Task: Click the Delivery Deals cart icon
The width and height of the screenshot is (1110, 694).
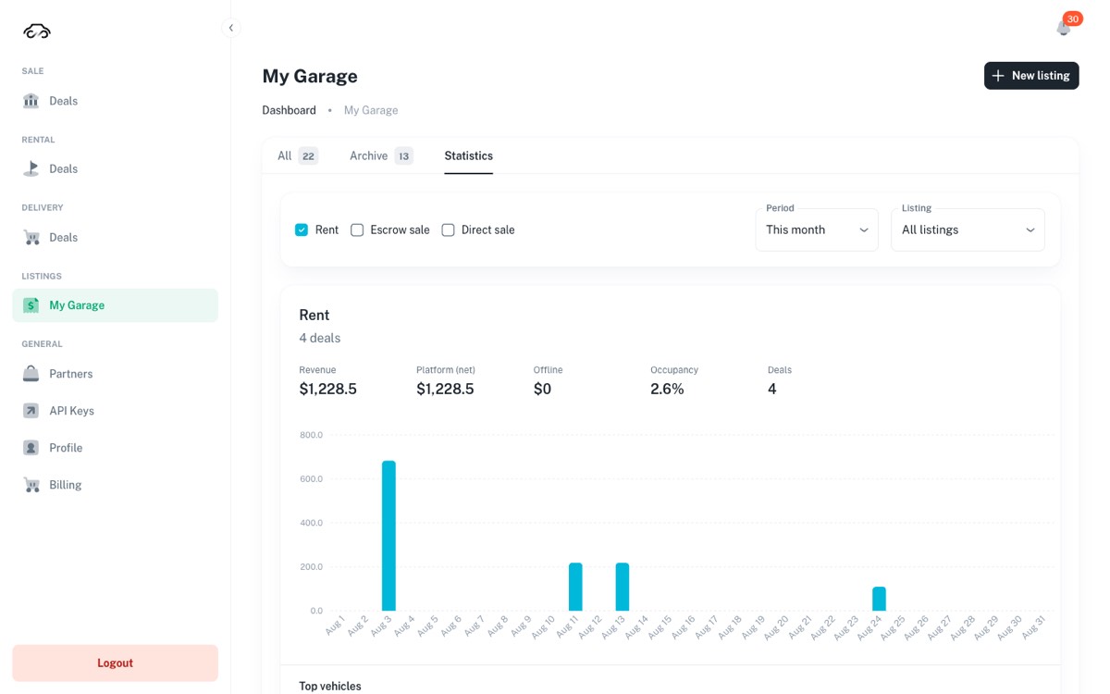Action: 31,237
